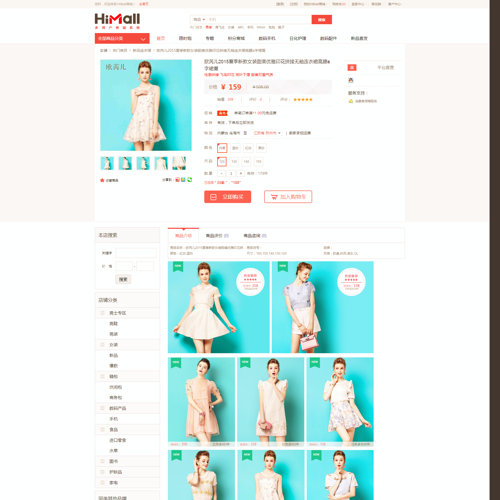Open shipping destination 江苏省 苏州市 dropdown

point(266,133)
